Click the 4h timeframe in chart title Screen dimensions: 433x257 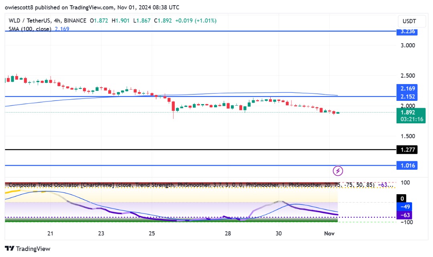pos(57,21)
